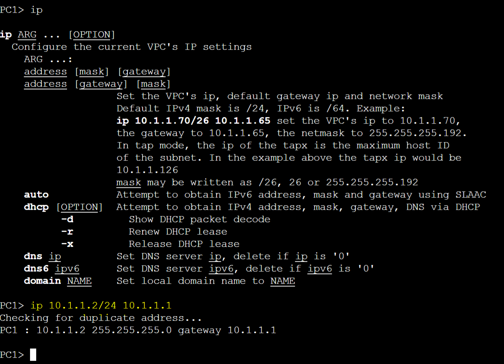The height and width of the screenshot is (364, 504).
Task: Click the 'Checking for duplicate address...' line
Action: tap(101, 318)
